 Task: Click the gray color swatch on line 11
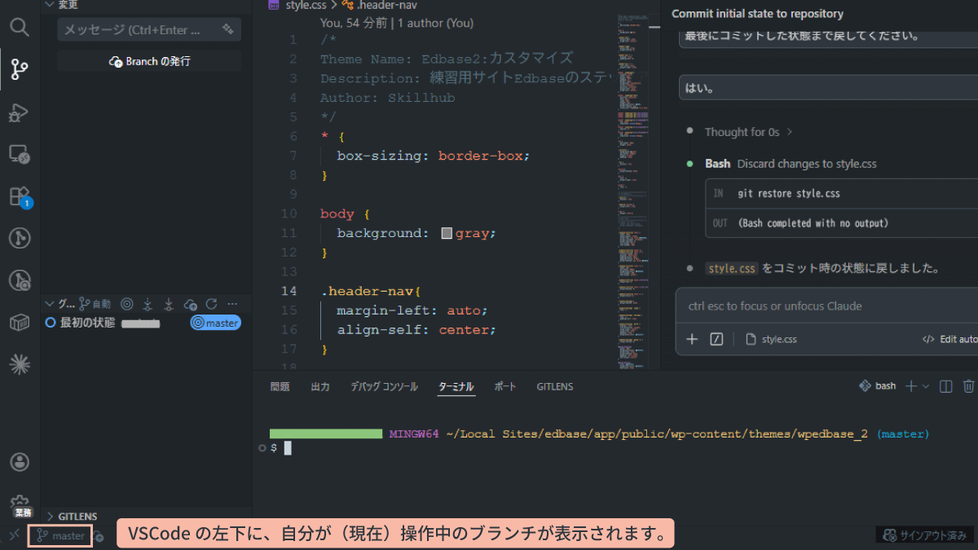tap(447, 233)
